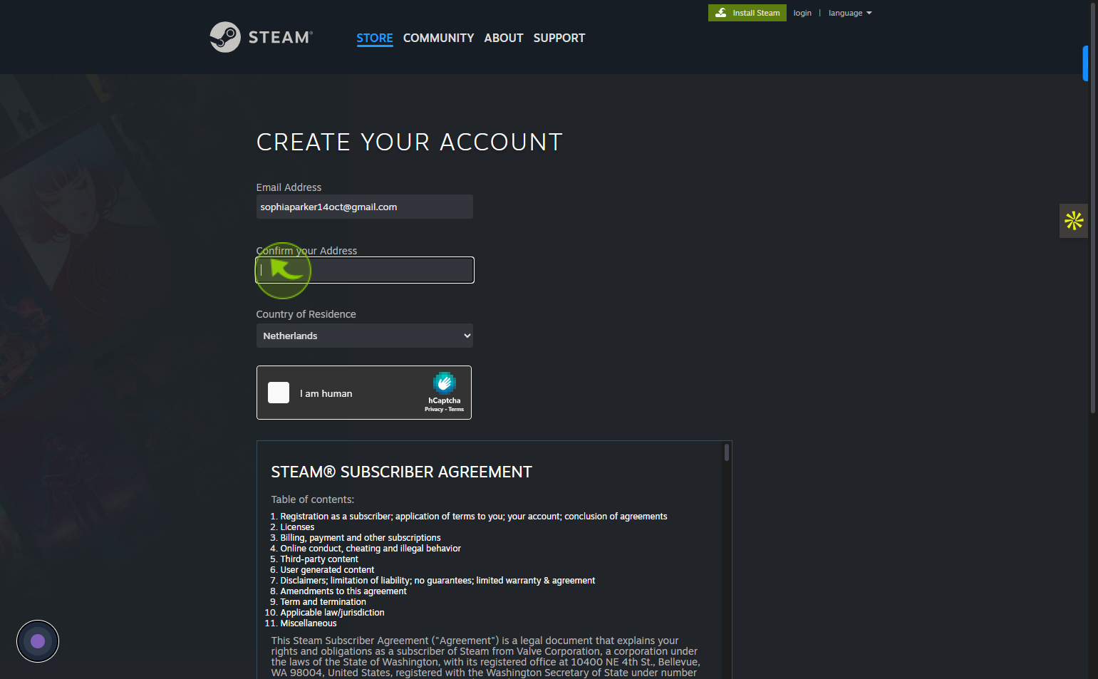The width and height of the screenshot is (1098, 679).
Task: Open the SUPPORT menu
Action: (559, 38)
